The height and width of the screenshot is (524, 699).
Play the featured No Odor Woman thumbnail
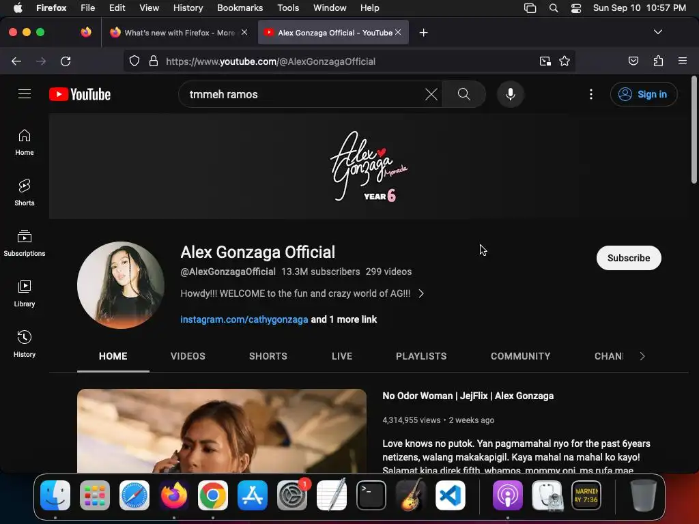pyautogui.click(x=222, y=431)
